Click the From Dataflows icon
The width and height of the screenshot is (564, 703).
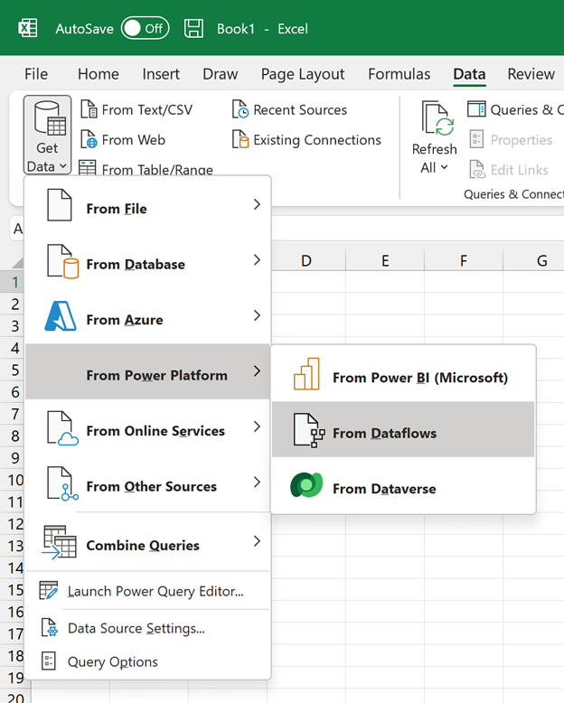[309, 430]
